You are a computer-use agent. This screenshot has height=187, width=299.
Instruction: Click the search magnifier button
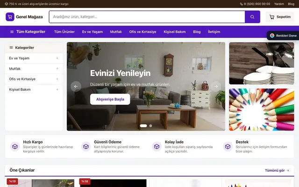click(x=252, y=17)
